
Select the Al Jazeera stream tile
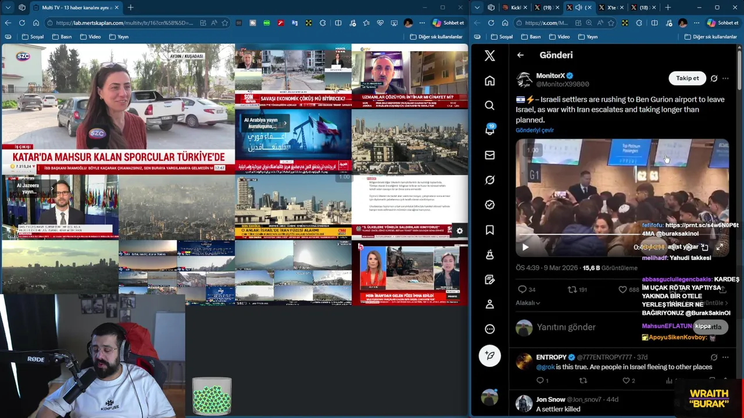tap(60, 207)
